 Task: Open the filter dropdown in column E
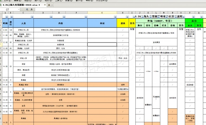coord(64,17)
